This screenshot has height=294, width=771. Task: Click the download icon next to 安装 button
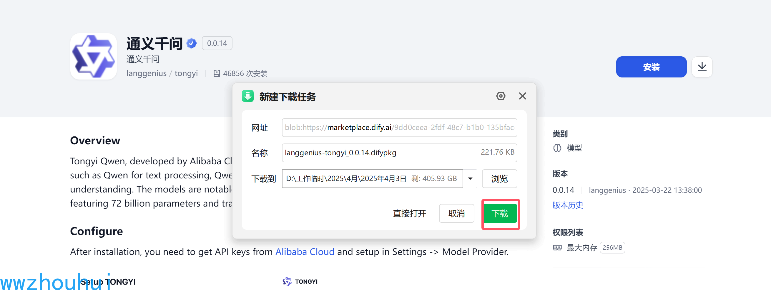pyautogui.click(x=702, y=67)
